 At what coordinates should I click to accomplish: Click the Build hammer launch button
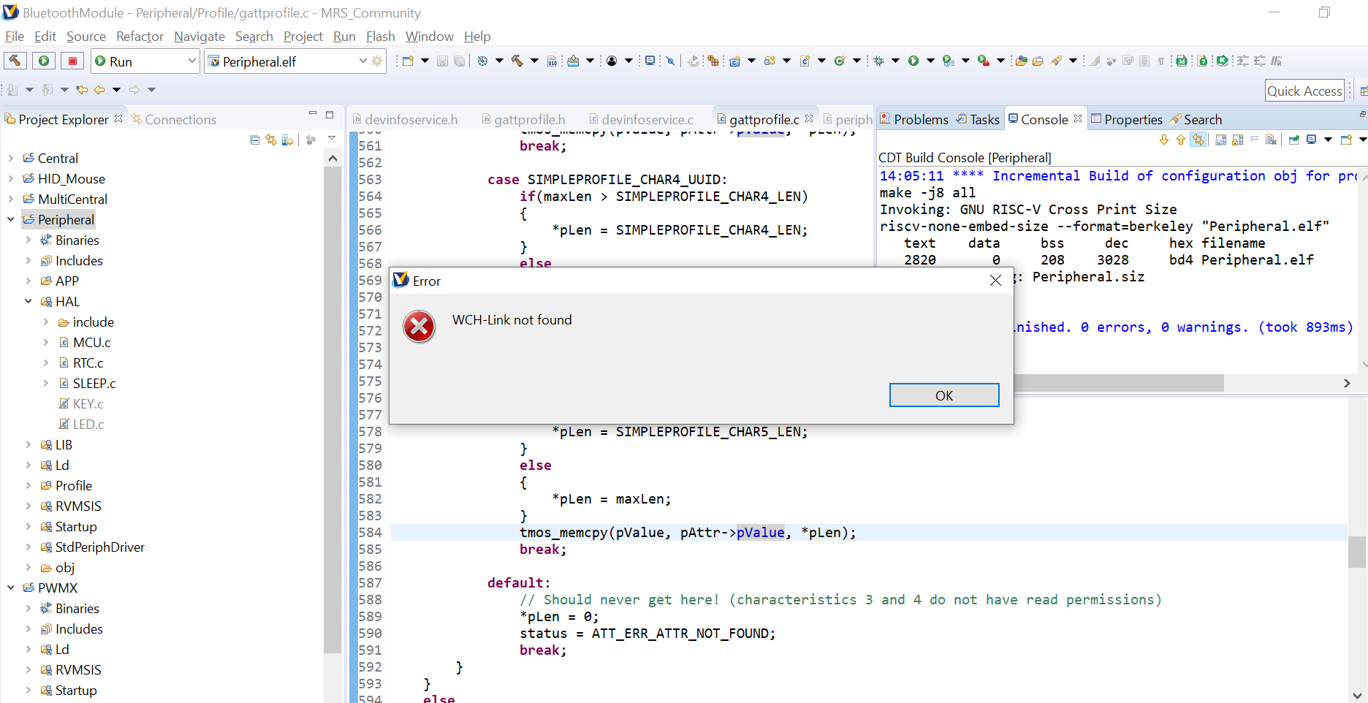click(x=15, y=61)
